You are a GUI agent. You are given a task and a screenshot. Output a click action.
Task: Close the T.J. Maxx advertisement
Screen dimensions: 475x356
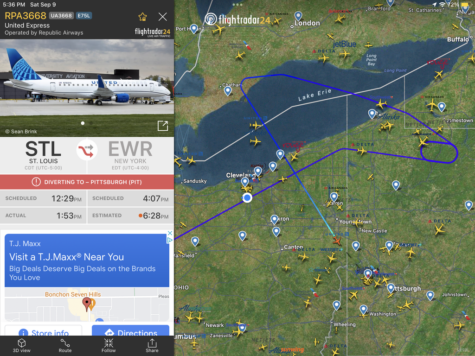tap(170, 233)
